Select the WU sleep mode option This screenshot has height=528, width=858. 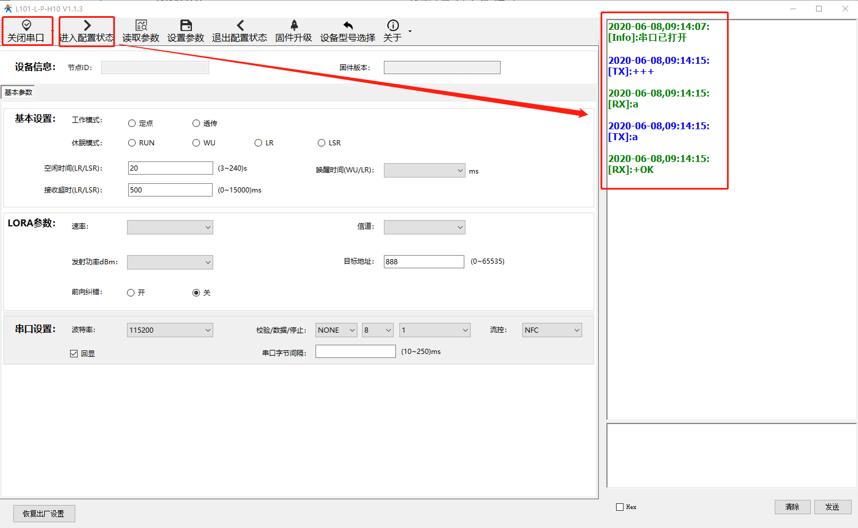(197, 143)
